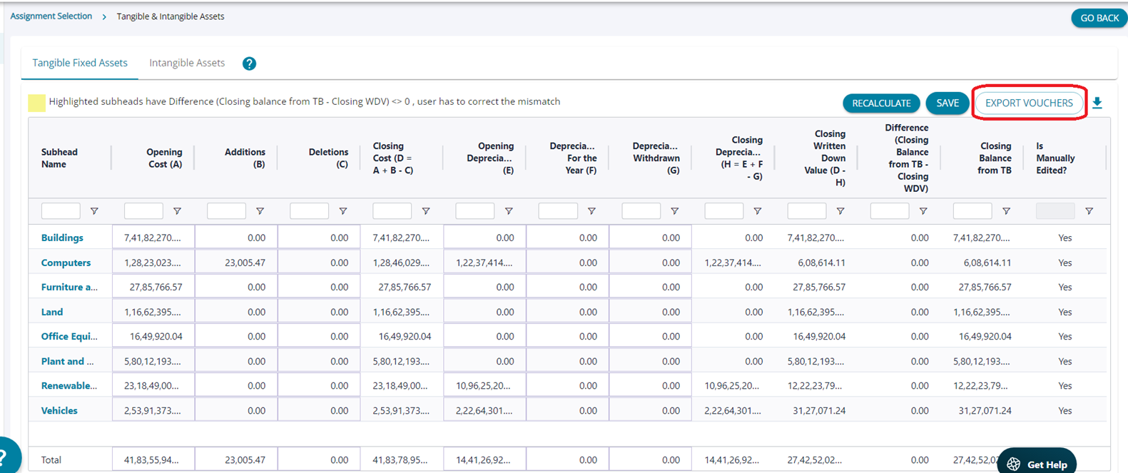The width and height of the screenshot is (1128, 473).
Task: Click the Save button
Action: point(947,103)
